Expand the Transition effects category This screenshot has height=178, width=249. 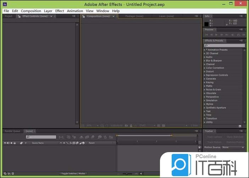click(x=205, y=119)
